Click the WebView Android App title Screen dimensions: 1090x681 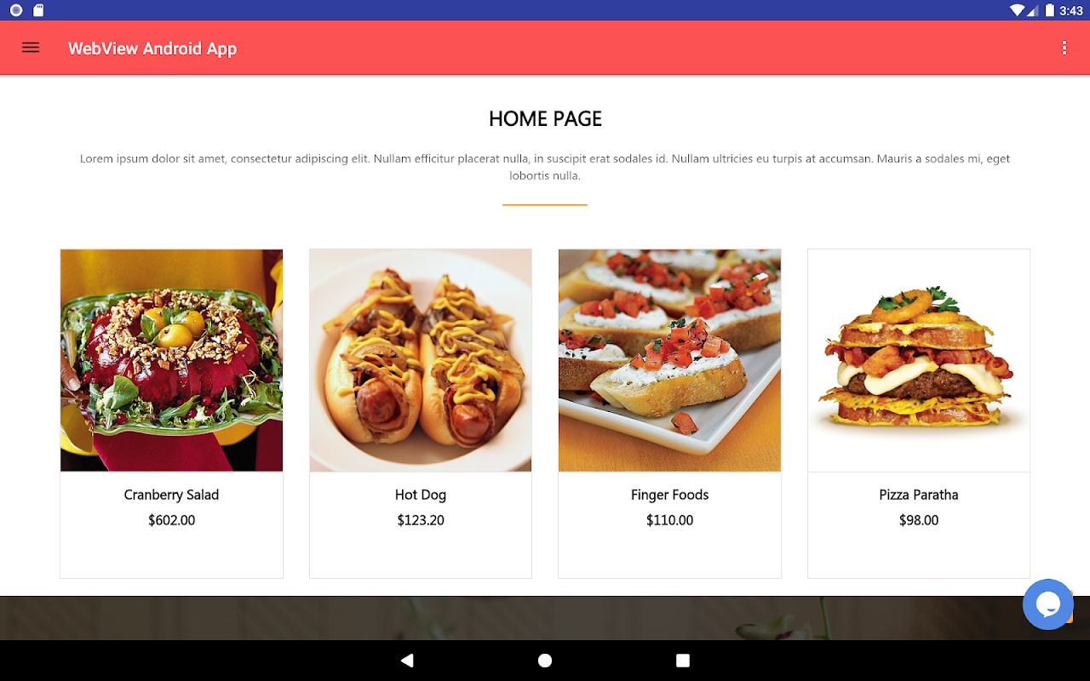(152, 49)
